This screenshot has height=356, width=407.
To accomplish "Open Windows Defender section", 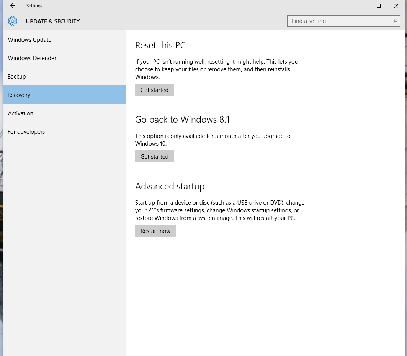I will click(x=65, y=58).
